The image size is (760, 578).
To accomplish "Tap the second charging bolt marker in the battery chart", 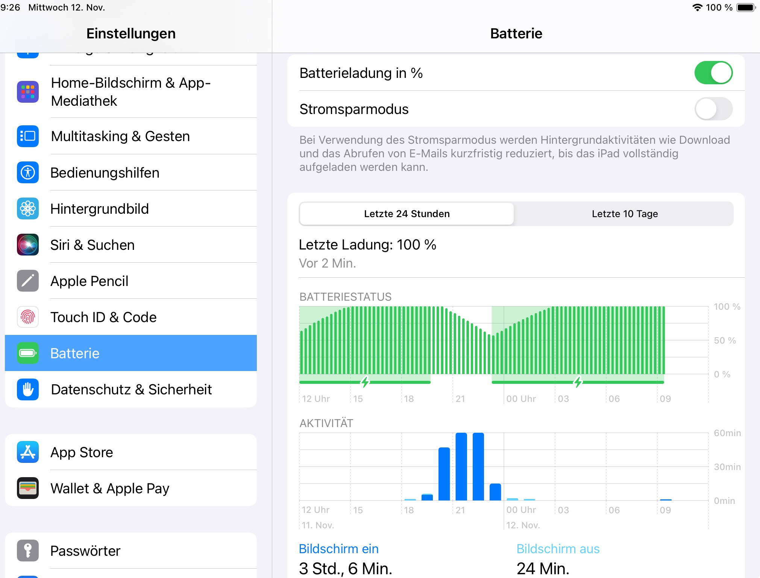I will (x=578, y=382).
